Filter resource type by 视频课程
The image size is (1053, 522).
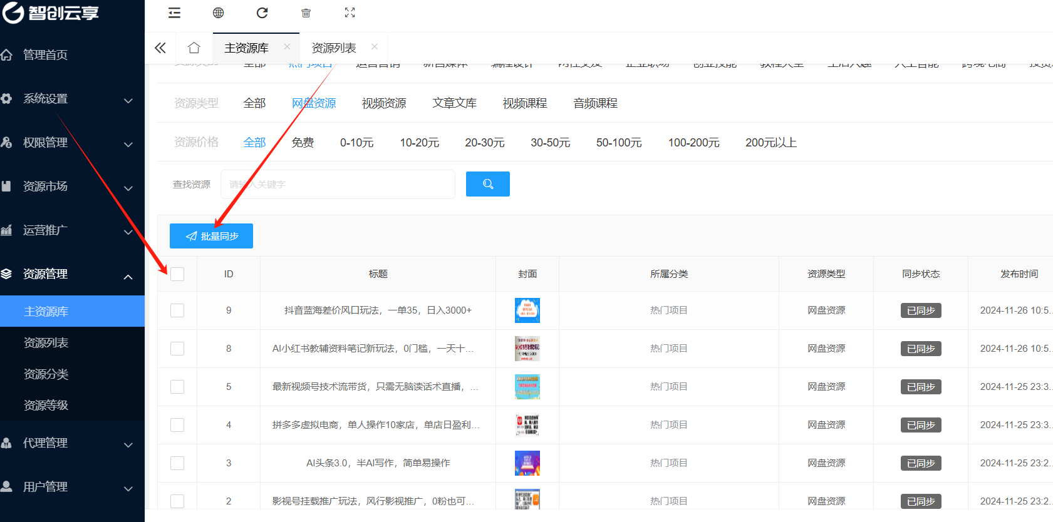tap(525, 103)
